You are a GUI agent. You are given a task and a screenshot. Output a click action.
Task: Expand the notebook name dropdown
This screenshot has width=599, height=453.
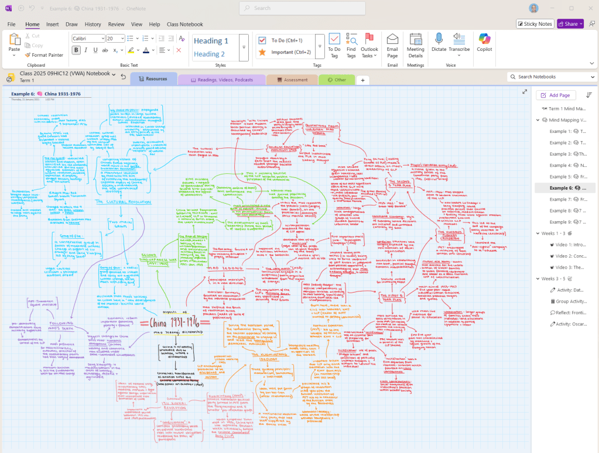click(x=115, y=74)
